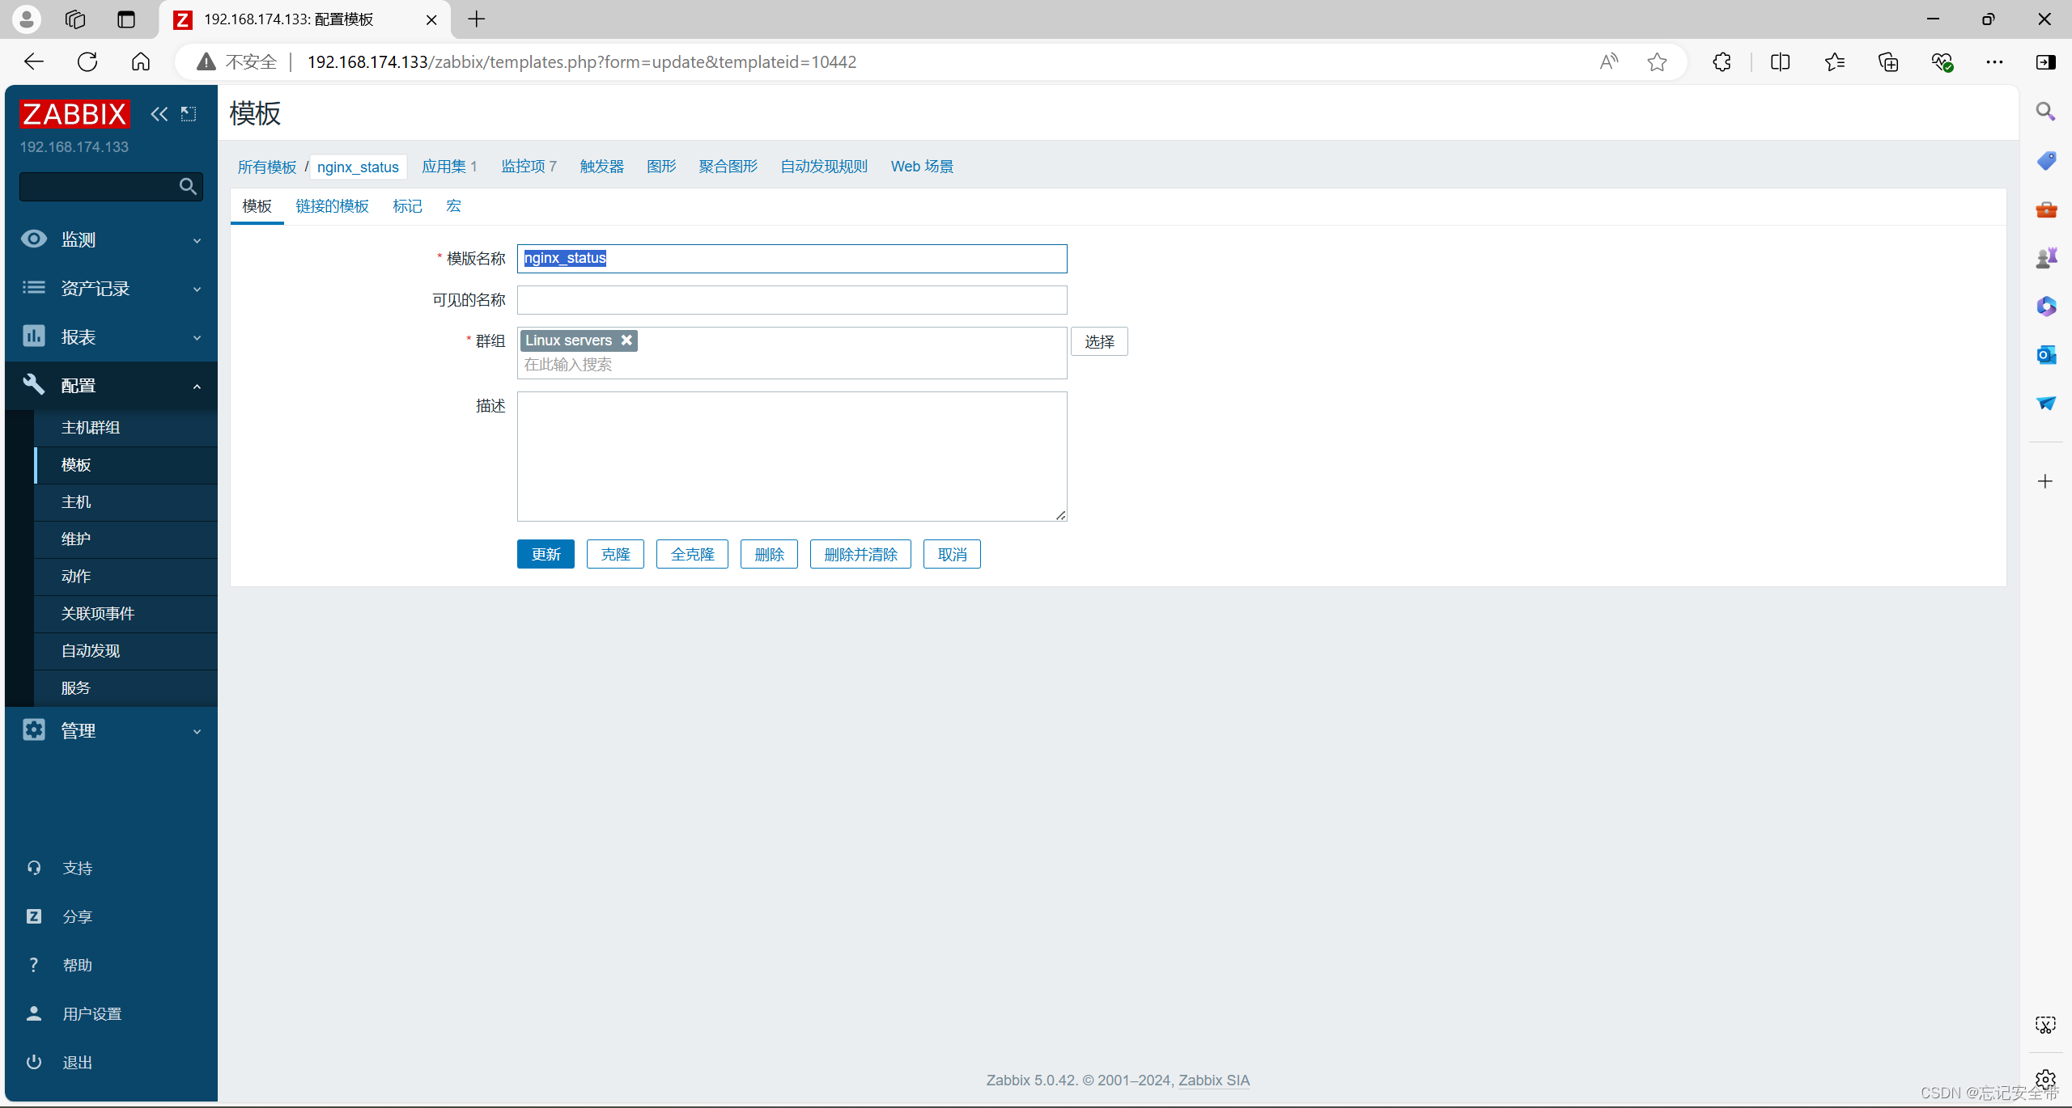Remove the Linux servers group tag
The width and height of the screenshot is (2072, 1108).
click(626, 340)
